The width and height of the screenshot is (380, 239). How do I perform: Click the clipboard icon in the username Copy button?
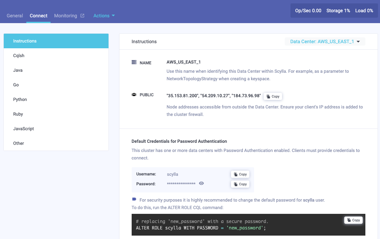[235, 174]
